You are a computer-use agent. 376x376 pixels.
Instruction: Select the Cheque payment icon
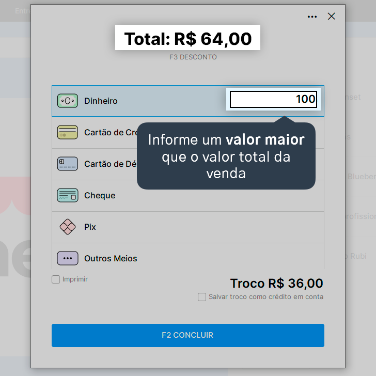tap(68, 195)
